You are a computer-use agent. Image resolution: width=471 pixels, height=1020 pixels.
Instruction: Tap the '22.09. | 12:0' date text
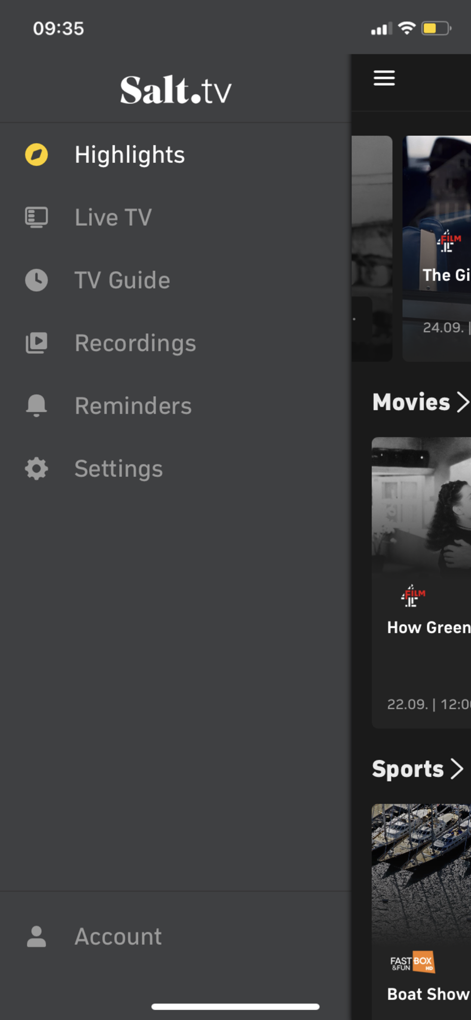429,704
